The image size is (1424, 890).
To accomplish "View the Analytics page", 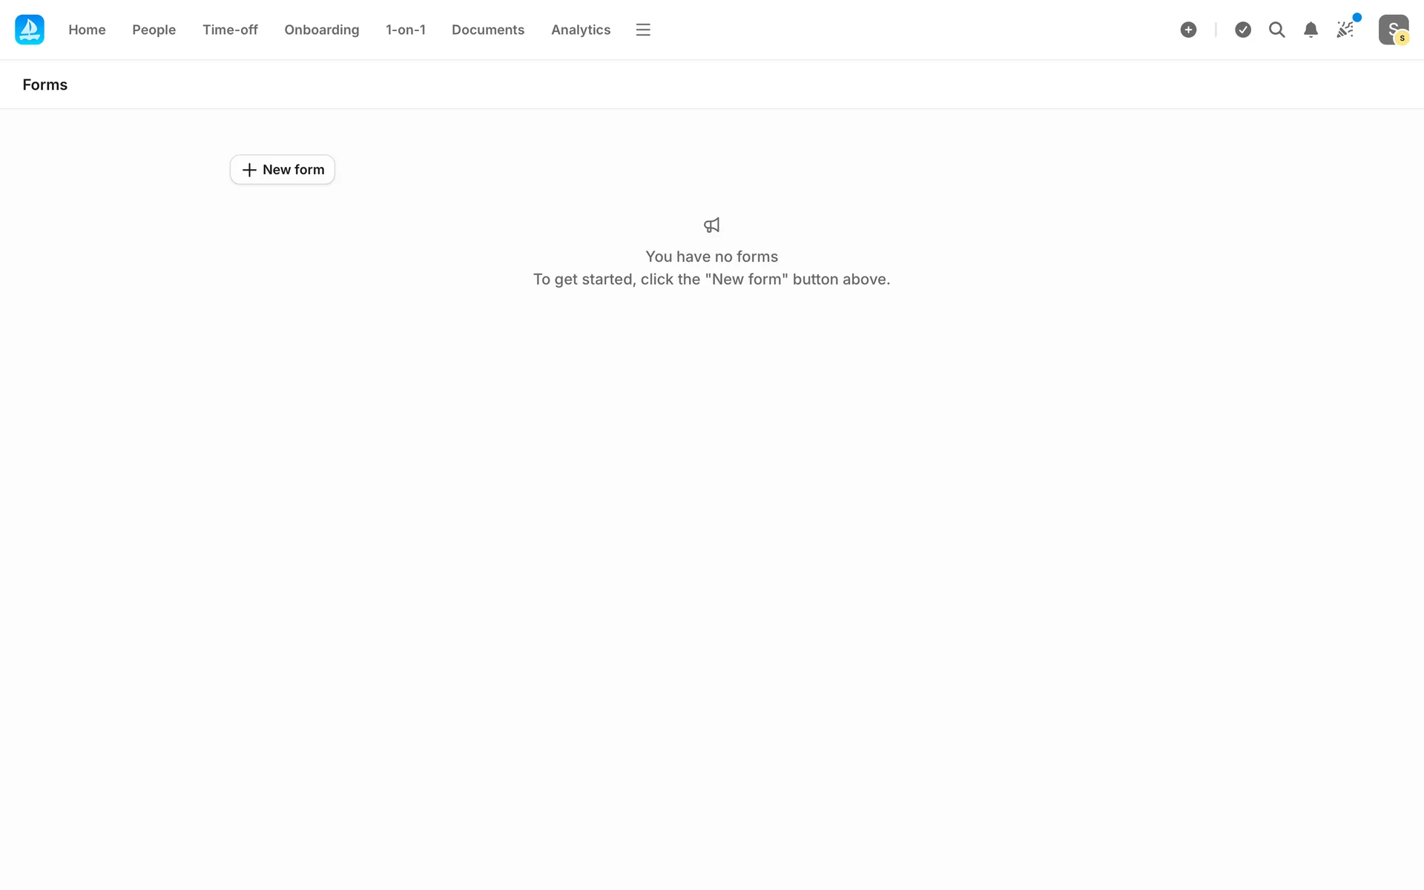I will [x=580, y=30].
